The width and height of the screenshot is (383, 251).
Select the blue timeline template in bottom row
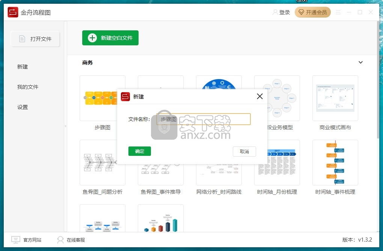[103, 218]
